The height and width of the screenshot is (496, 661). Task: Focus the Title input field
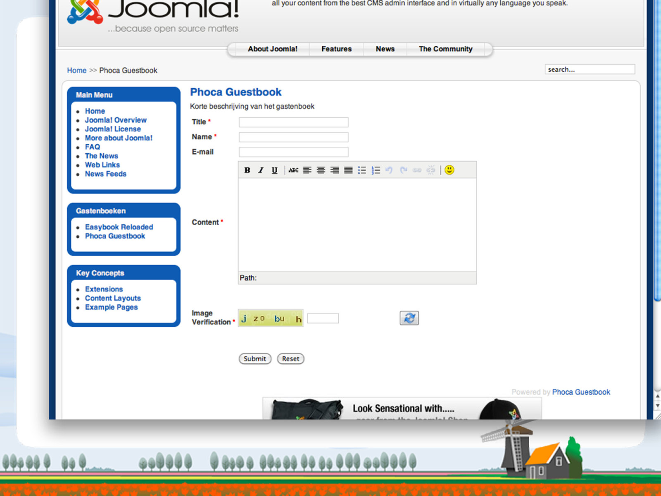pos(293,122)
